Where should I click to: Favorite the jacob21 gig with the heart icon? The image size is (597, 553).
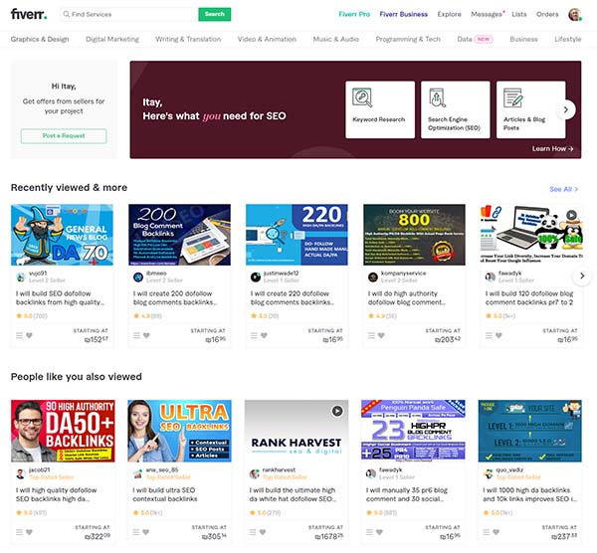pyautogui.click(x=29, y=532)
